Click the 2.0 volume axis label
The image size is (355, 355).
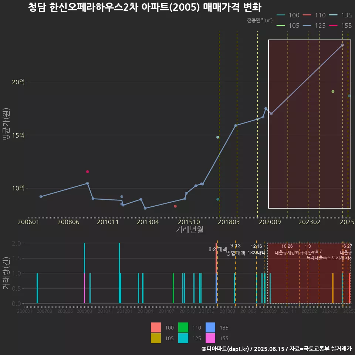(16, 243)
